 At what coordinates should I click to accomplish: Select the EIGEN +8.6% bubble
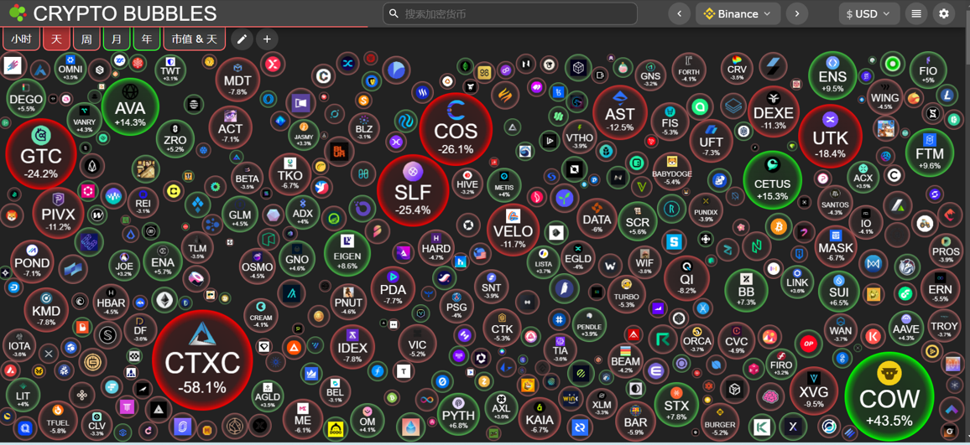pyautogui.click(x=347, y=252)
